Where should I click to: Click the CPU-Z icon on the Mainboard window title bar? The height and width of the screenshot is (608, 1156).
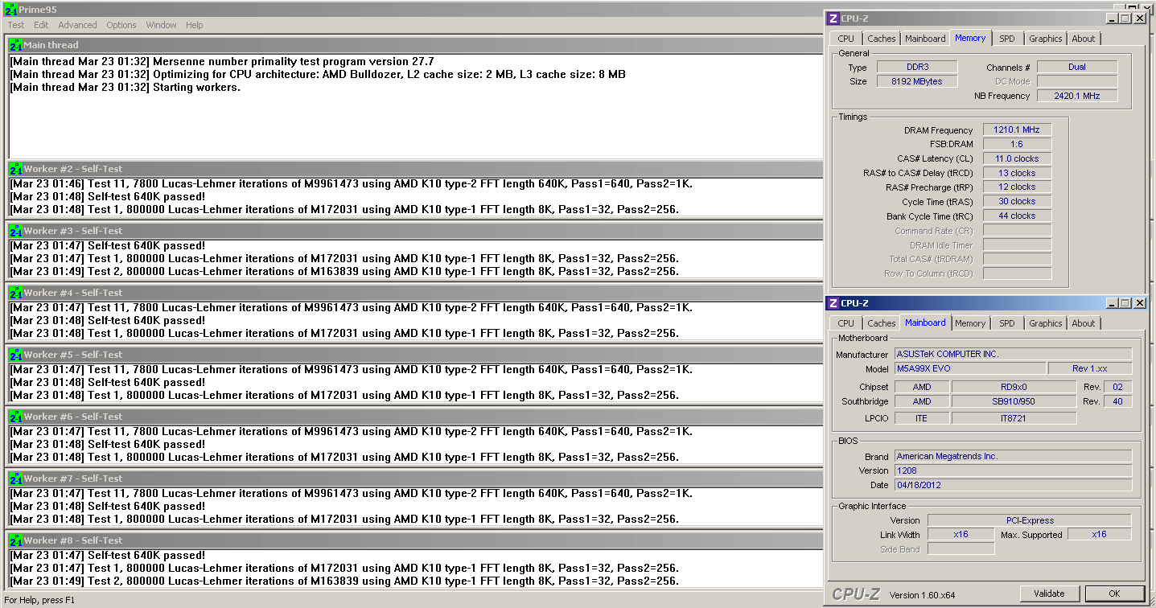point(833,303)
